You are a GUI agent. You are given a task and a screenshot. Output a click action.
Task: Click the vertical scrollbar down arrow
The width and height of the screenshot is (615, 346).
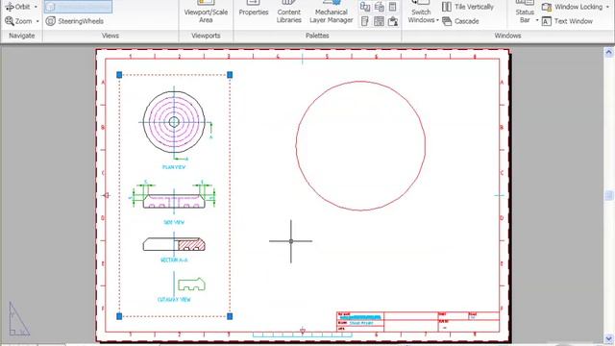(x=608, y=339)
